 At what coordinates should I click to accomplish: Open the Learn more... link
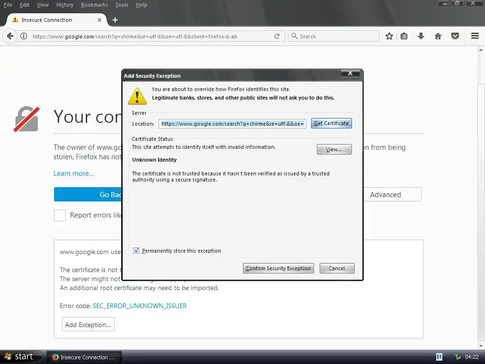pos(74,173)
